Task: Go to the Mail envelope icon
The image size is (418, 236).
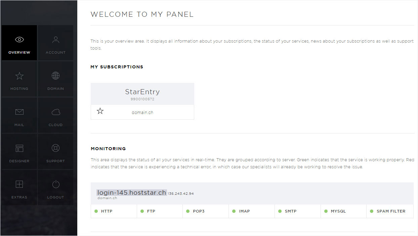Action: (x=19, y=112)
